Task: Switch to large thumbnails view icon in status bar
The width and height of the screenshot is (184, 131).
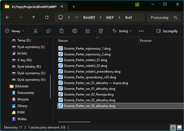Action: (179, 127)
